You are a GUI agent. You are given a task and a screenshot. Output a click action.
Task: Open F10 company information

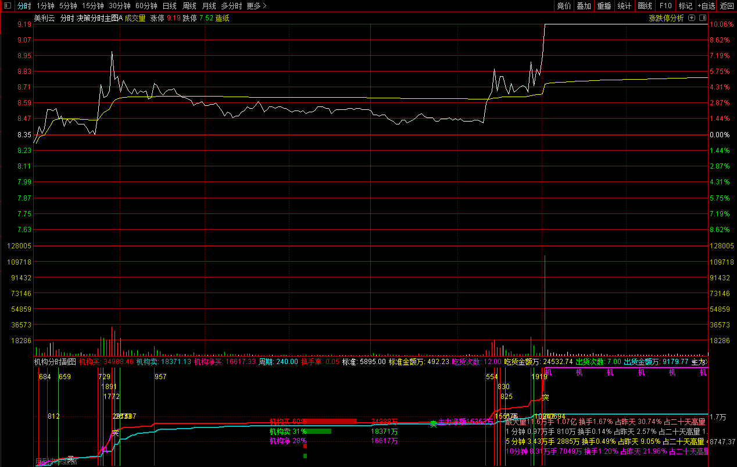click(666, 6)
